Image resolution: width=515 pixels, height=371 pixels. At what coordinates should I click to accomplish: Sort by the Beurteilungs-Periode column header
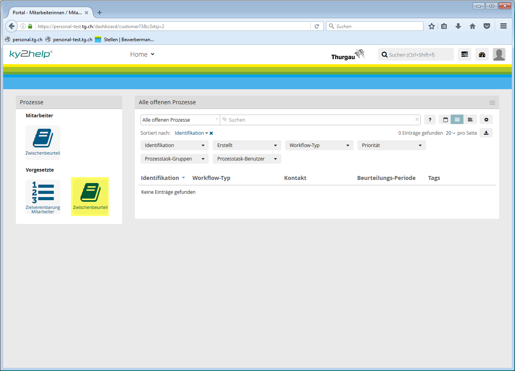point(386,178)
